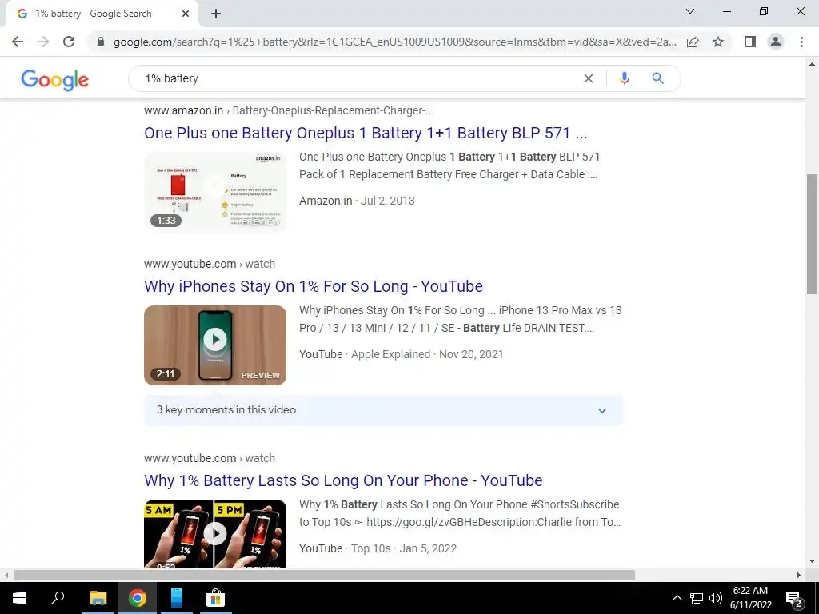The image size is (819, 614).
Task: Click the scroll-down arrow of the page
Action: click(812, 561)
